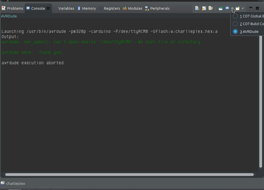This screenshot has width=264, height=190.
Task: Toggle Scroll Lock in the console
Action: [204, 8]
